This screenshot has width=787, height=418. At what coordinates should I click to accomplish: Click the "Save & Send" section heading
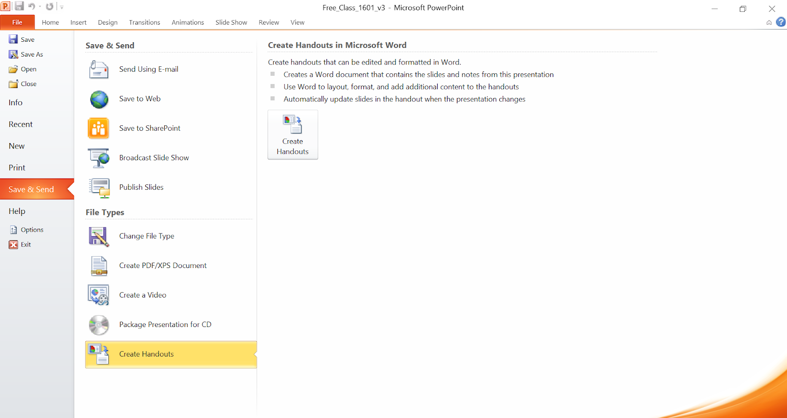click(110, 46)
